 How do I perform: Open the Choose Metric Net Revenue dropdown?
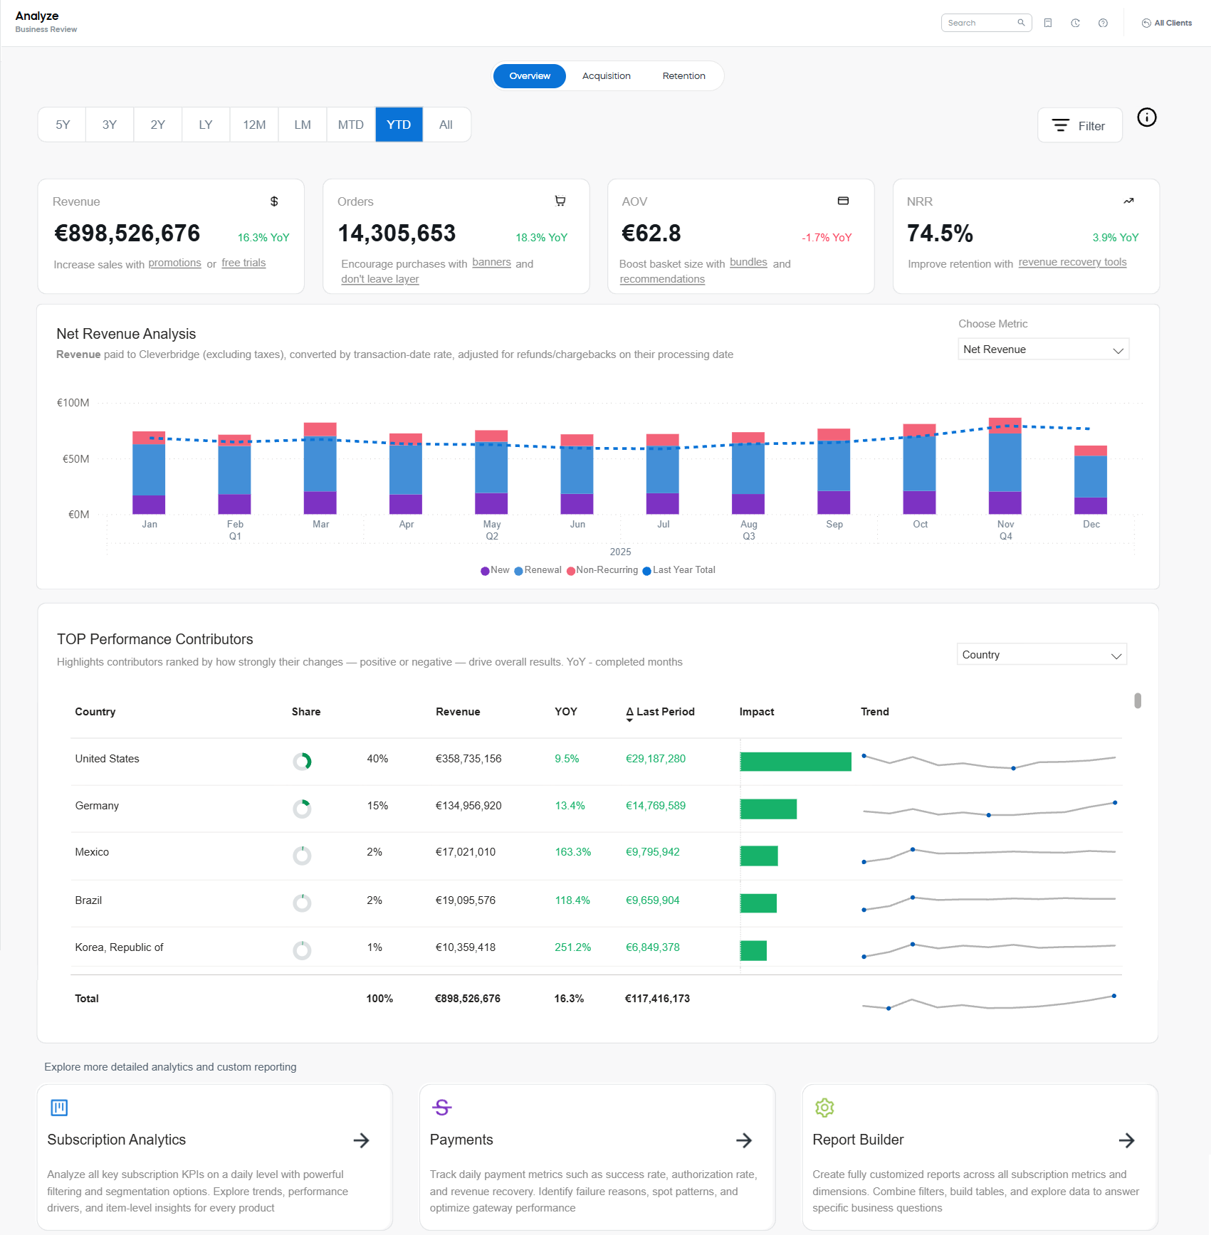(x=1042, y=349)
